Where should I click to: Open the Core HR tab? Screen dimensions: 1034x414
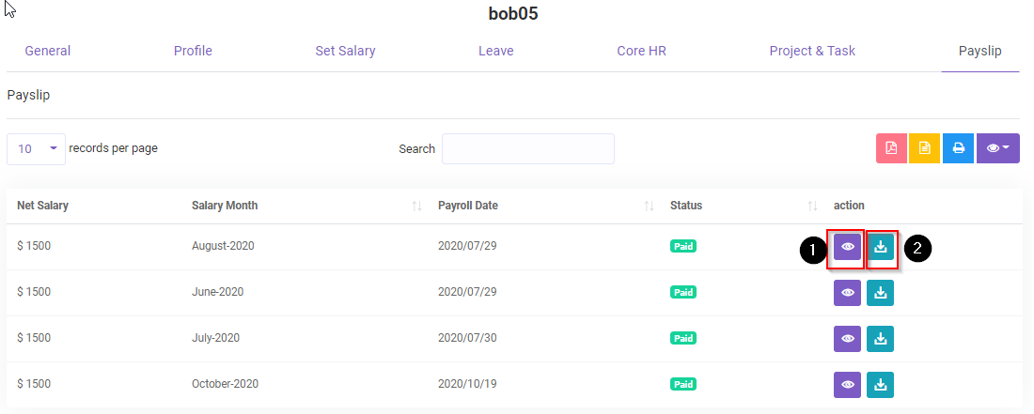click(x=641, y=51)
